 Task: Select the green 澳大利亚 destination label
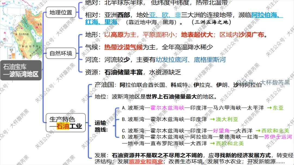(227, 119)
